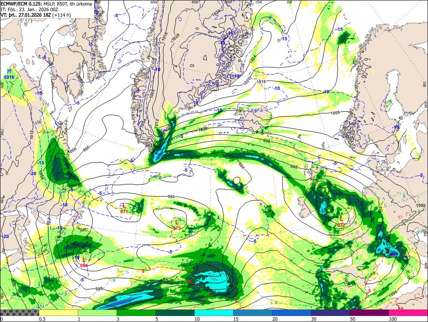Screen dimensions: 428x322
Task: Click the legend scale value '3'
Action: (118, 319)
